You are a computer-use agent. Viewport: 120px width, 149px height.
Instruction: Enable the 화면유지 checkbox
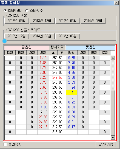tap(5, 144)
